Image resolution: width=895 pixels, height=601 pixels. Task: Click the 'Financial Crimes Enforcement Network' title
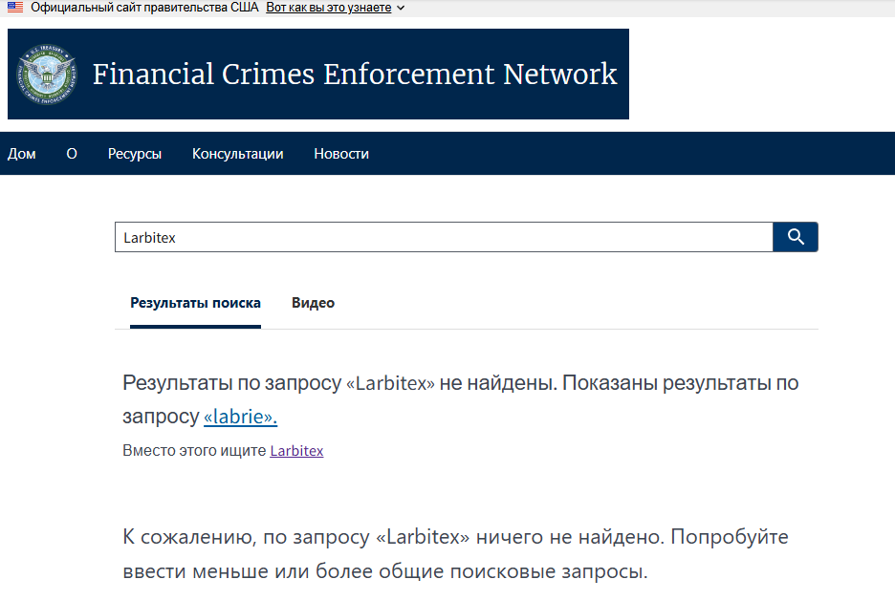click(x=355, y=75)
